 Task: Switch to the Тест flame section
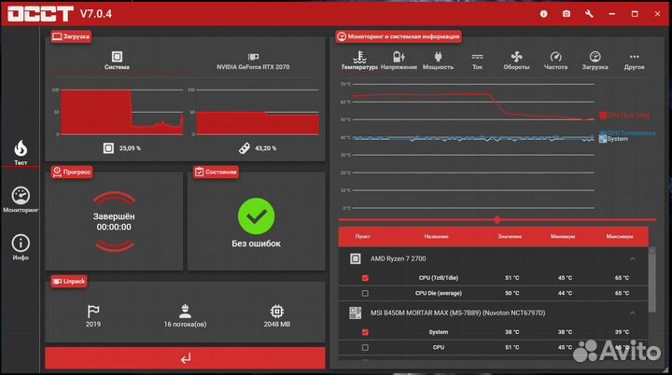pyautogui.click(x=21, y=153)
